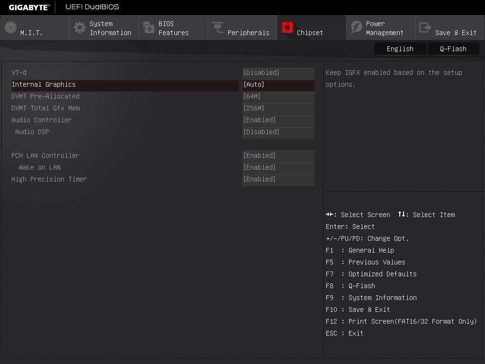The image size is (485, 364).
Task: Select the High Precision Timer setting label
Action: tap(49, 179)
